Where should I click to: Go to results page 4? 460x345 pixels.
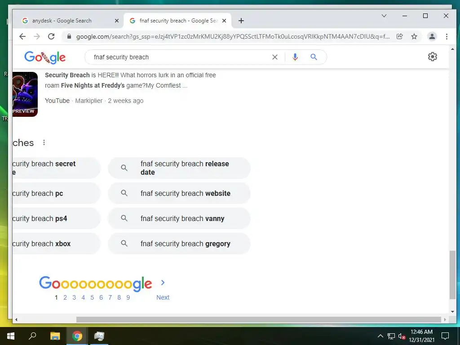pyautogui.click(x=83, y=297)
